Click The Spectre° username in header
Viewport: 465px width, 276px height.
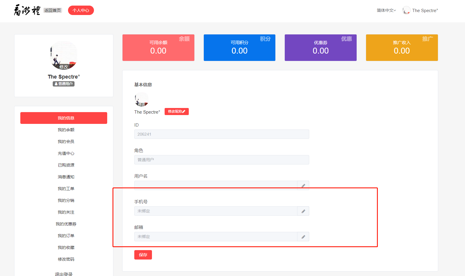click(425, 11)
